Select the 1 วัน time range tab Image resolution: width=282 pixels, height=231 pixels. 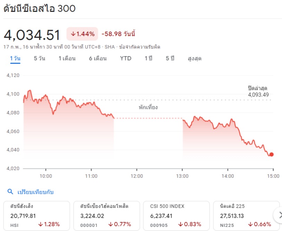[x=15, y=59]
